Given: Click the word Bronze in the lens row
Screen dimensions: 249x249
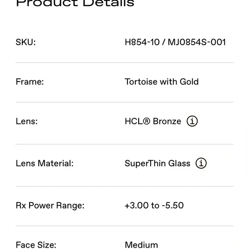Looking at the screenshot, I should (167, 121).
